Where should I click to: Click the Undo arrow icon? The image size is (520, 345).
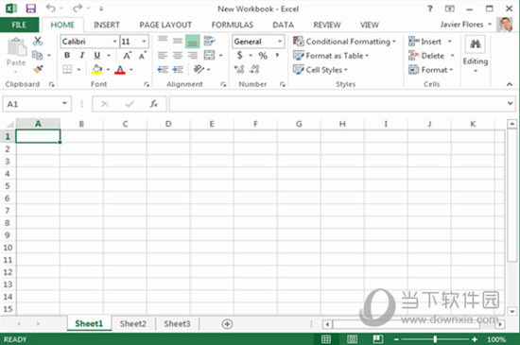point(50,8)
